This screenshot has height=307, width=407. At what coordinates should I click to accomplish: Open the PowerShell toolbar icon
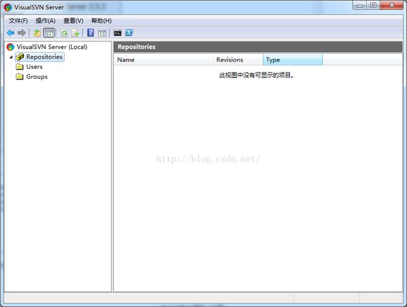coord(129,33)
